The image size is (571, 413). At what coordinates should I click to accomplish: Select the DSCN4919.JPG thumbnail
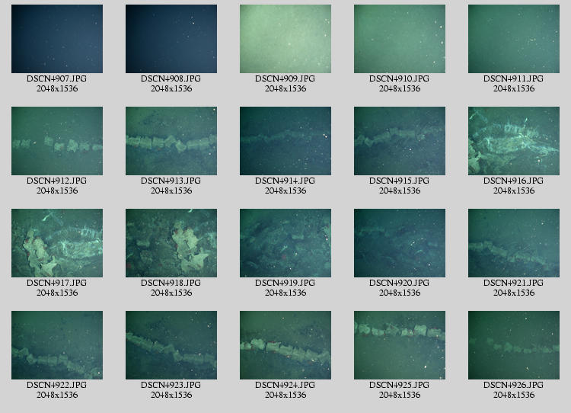285,243
